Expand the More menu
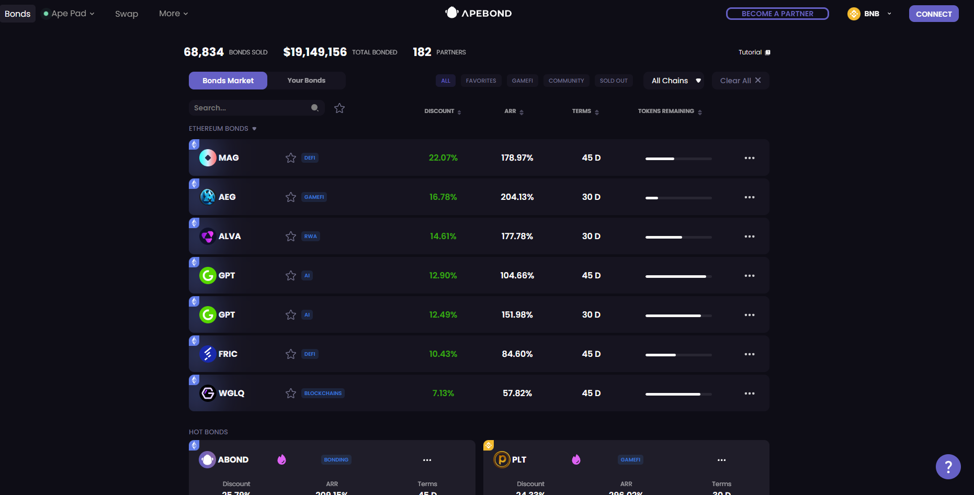The height and width of the screenshot is (495, 974). click(x=174, y=14)
